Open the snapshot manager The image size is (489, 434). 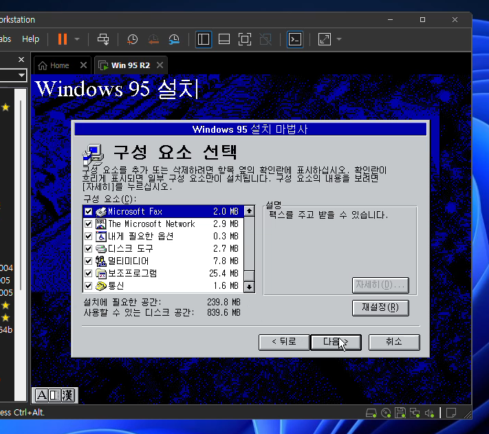(x=174, y=39)
